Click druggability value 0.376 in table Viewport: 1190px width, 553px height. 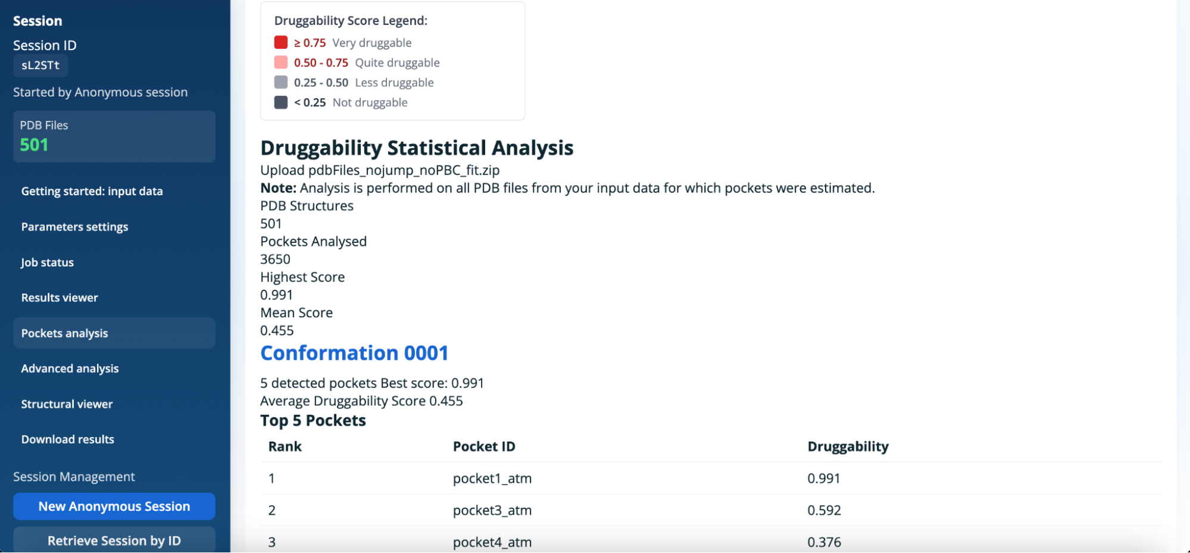(824, 542)
